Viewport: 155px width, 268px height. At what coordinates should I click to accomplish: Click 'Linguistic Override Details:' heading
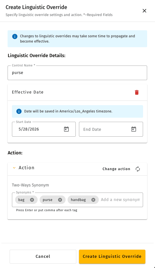pyautogui.click(x=37, y=56)
